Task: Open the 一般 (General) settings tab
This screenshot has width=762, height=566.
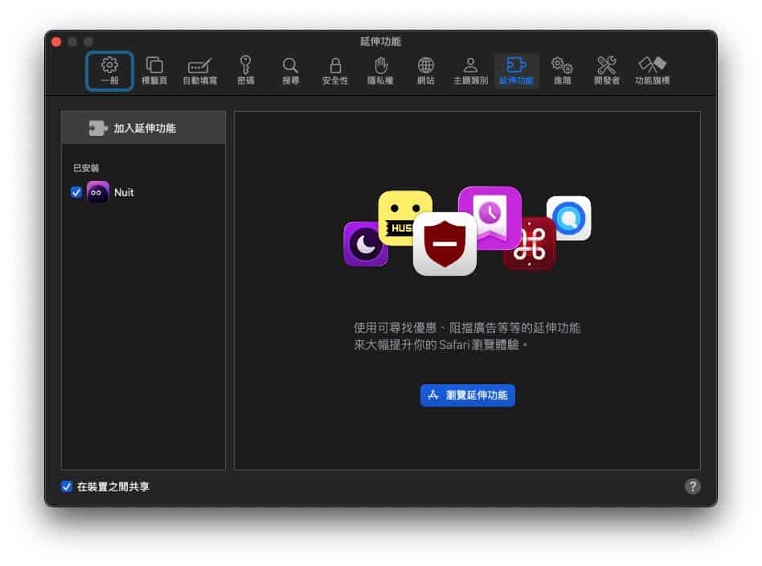Action: tap(109, 71)
